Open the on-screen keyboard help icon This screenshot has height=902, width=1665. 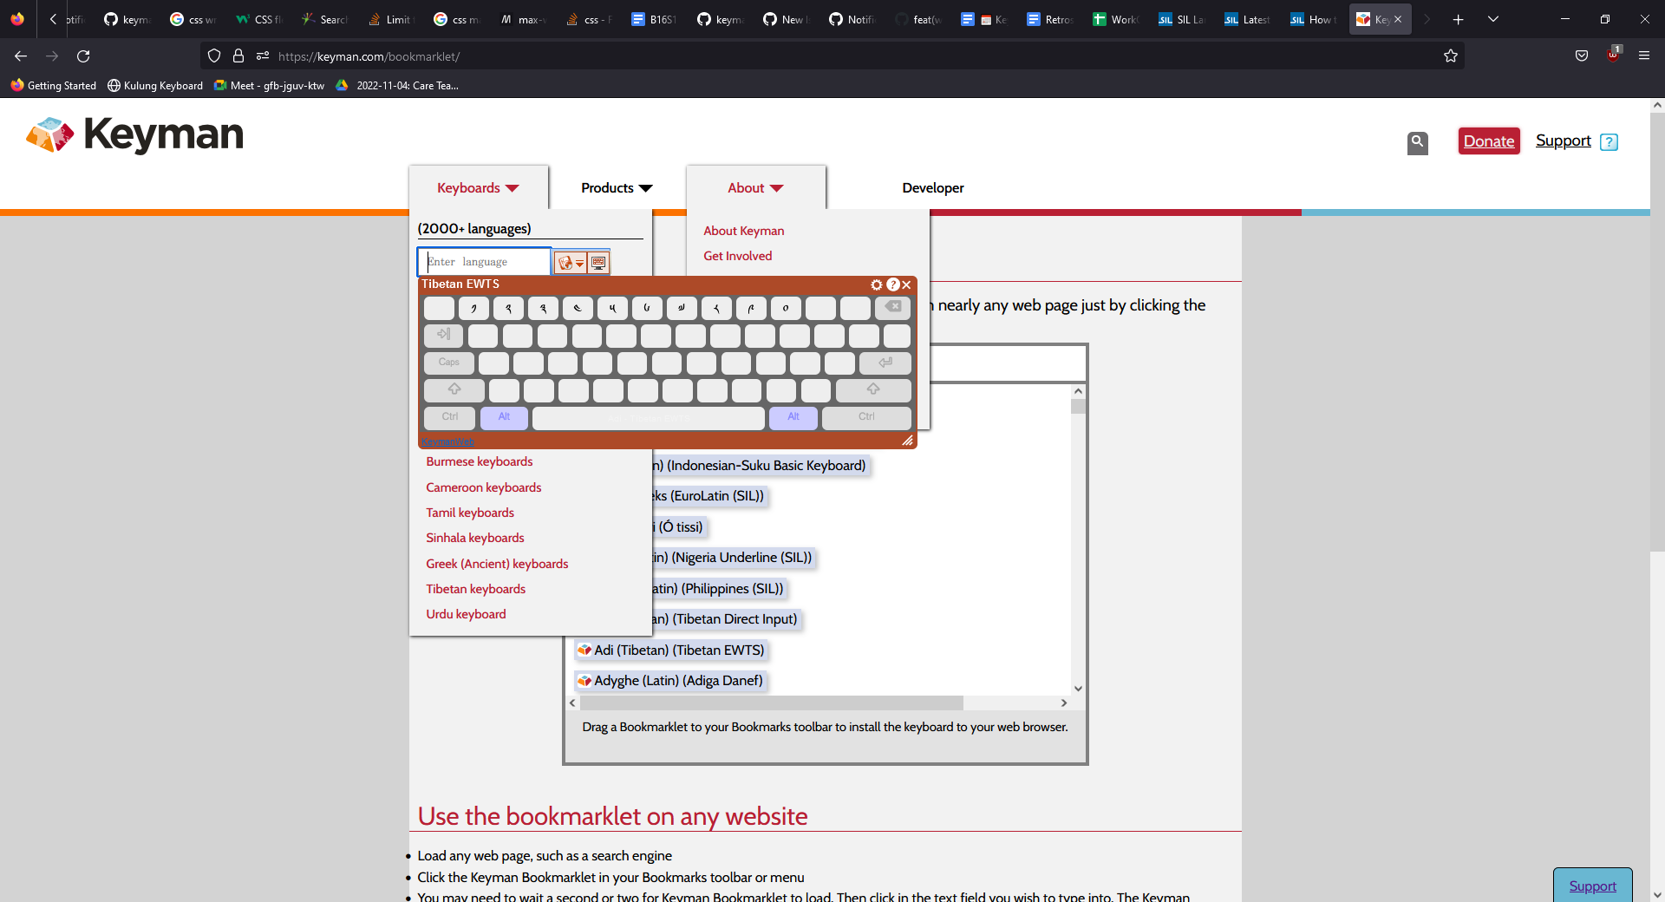(892, 284)
